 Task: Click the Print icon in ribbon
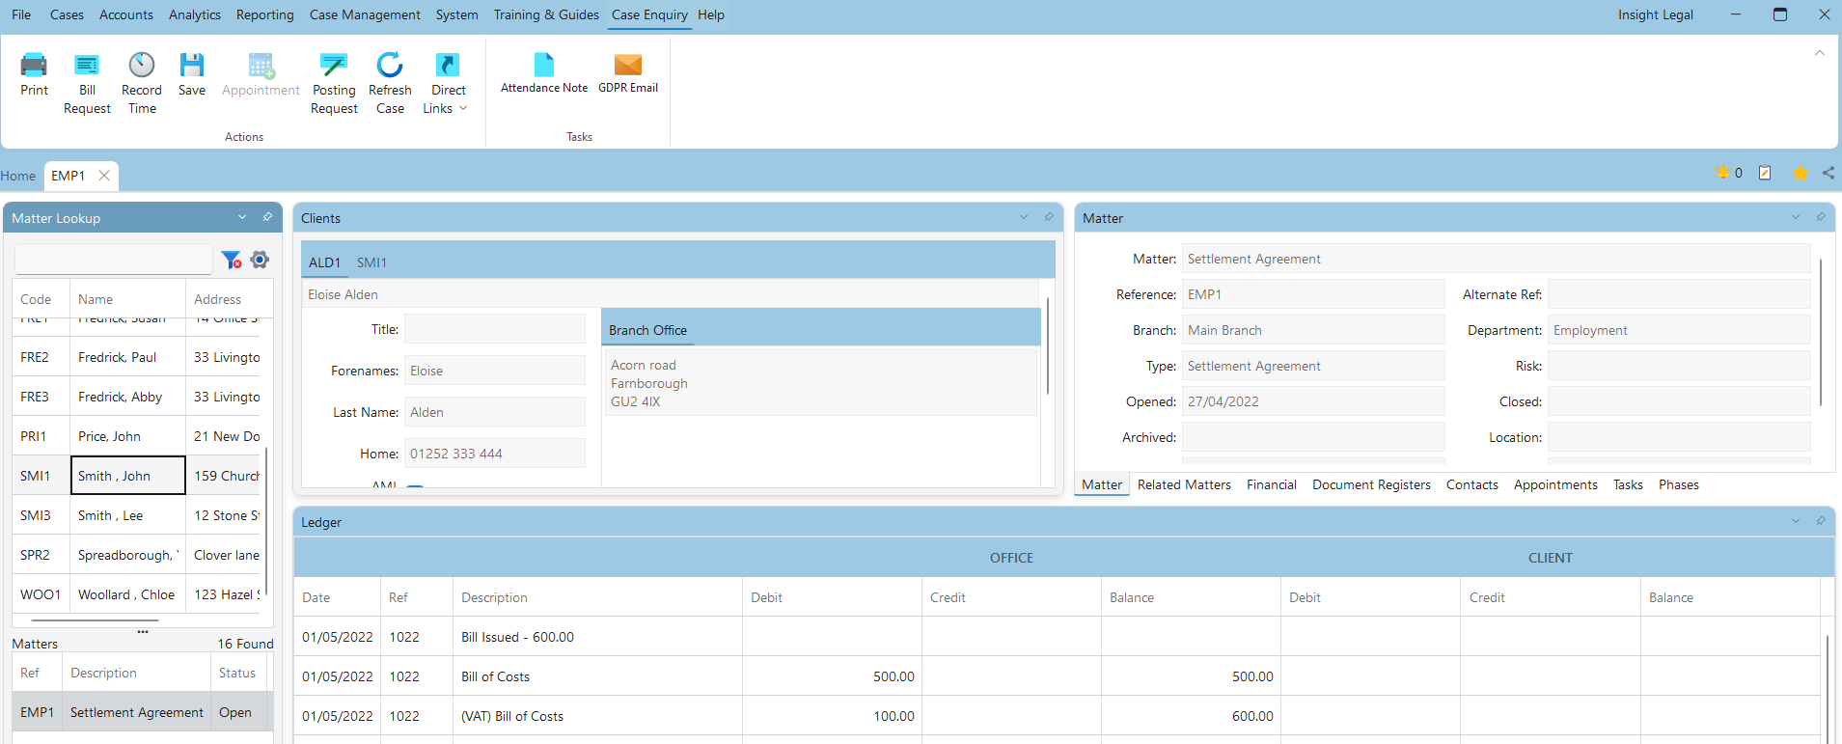(34, 74)
